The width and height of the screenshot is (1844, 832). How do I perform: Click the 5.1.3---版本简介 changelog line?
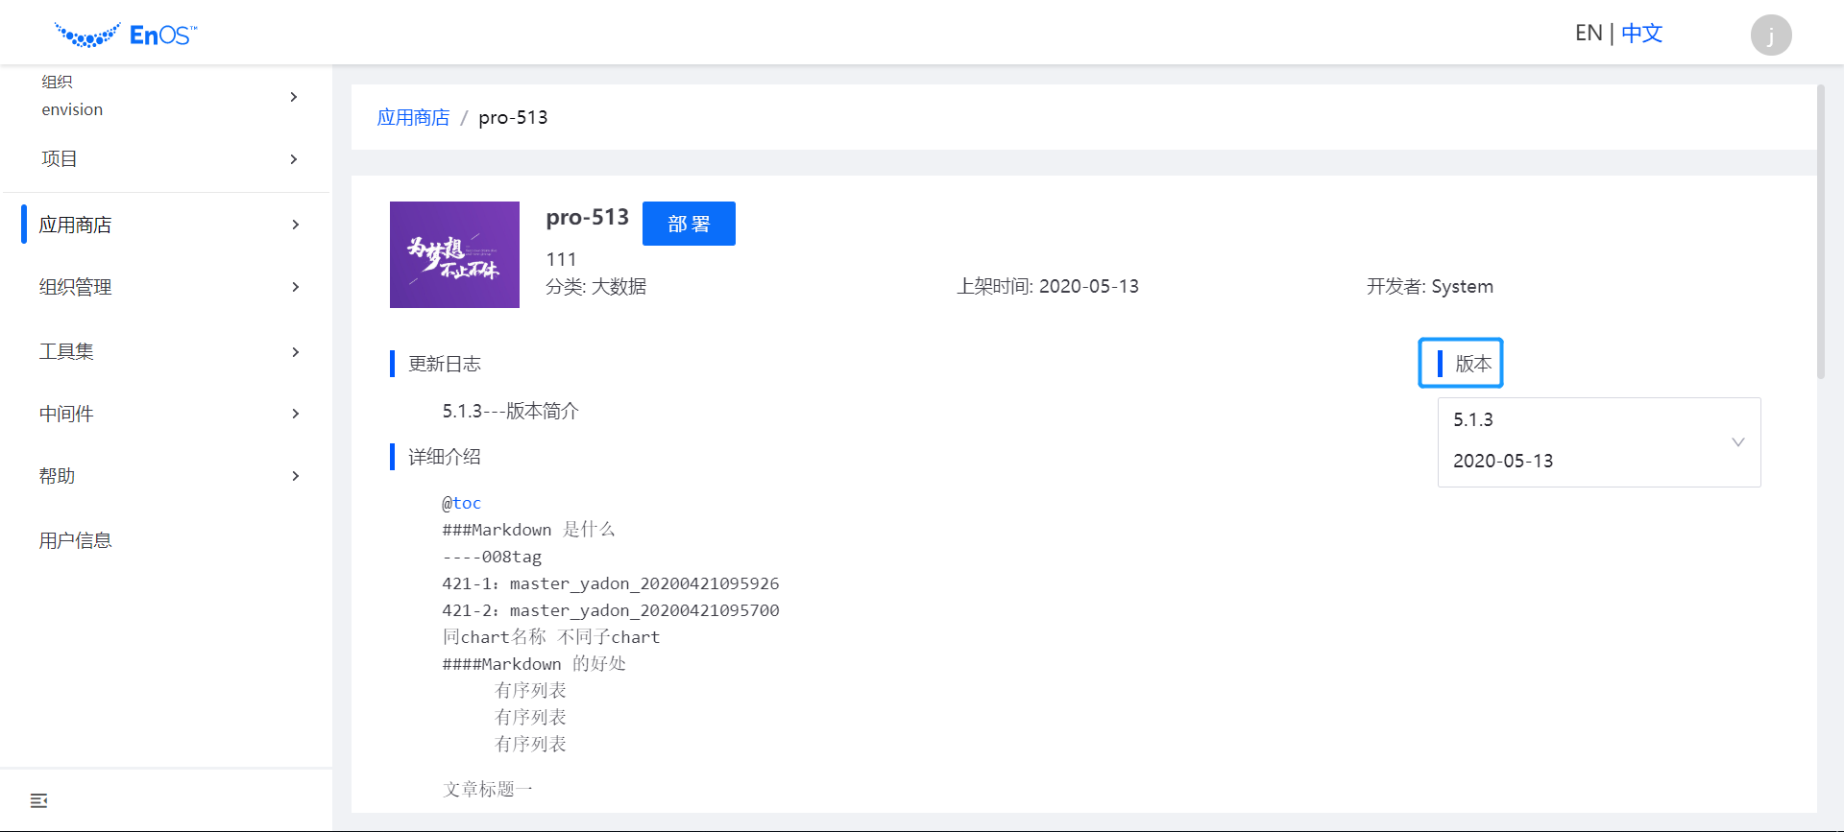(510, 411)
